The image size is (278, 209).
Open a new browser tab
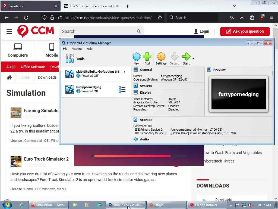tap(127, 6)
